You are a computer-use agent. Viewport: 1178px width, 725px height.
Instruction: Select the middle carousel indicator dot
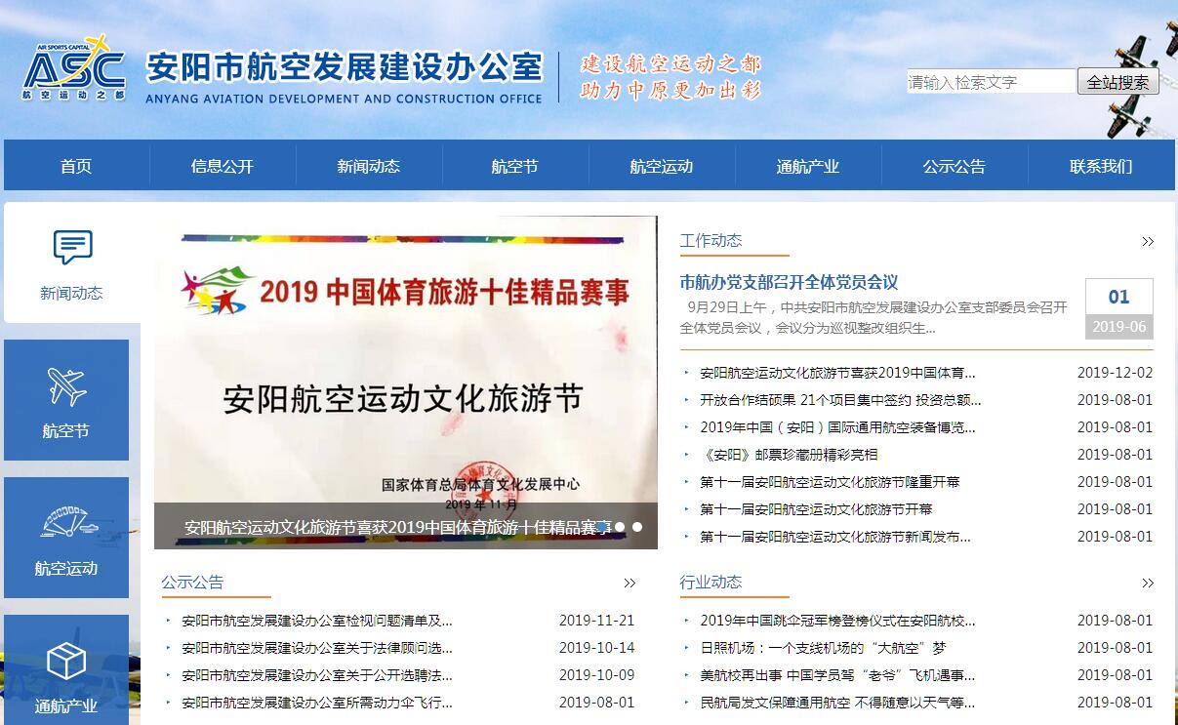coord(620,527)
